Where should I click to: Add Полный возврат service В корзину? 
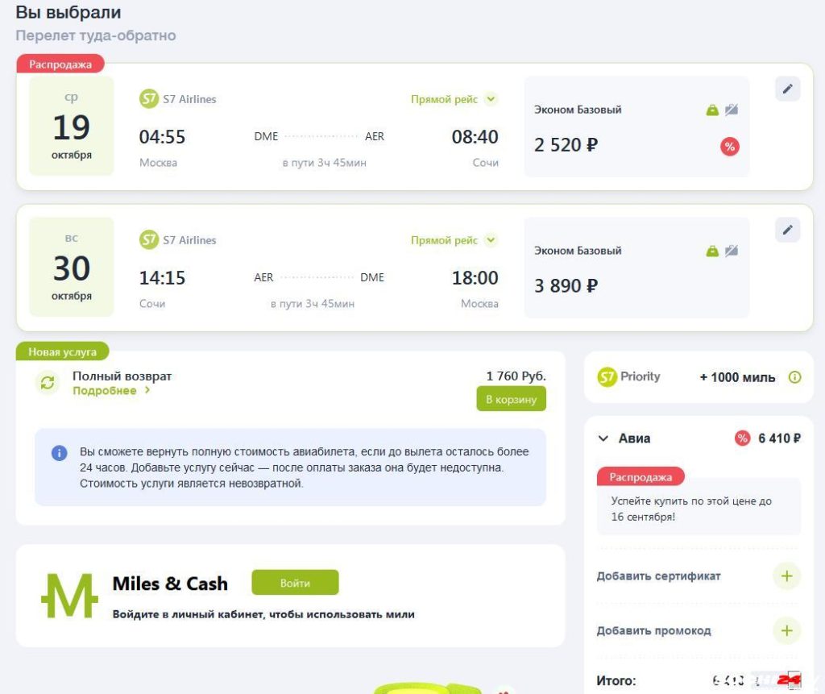(x=511, y=399)
